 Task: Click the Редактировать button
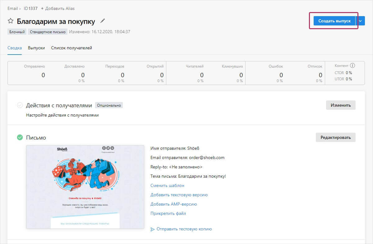(x=335, y=137)
